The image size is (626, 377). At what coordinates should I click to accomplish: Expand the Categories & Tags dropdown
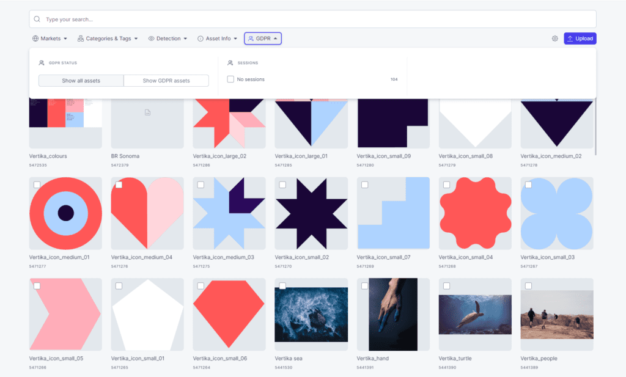point(108,38)
